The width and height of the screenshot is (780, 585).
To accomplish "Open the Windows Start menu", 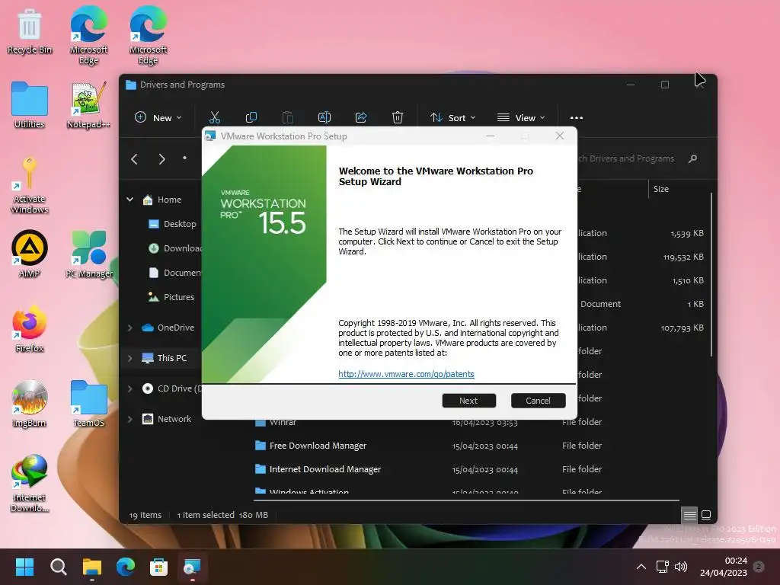I will click(x=25, y=567).
